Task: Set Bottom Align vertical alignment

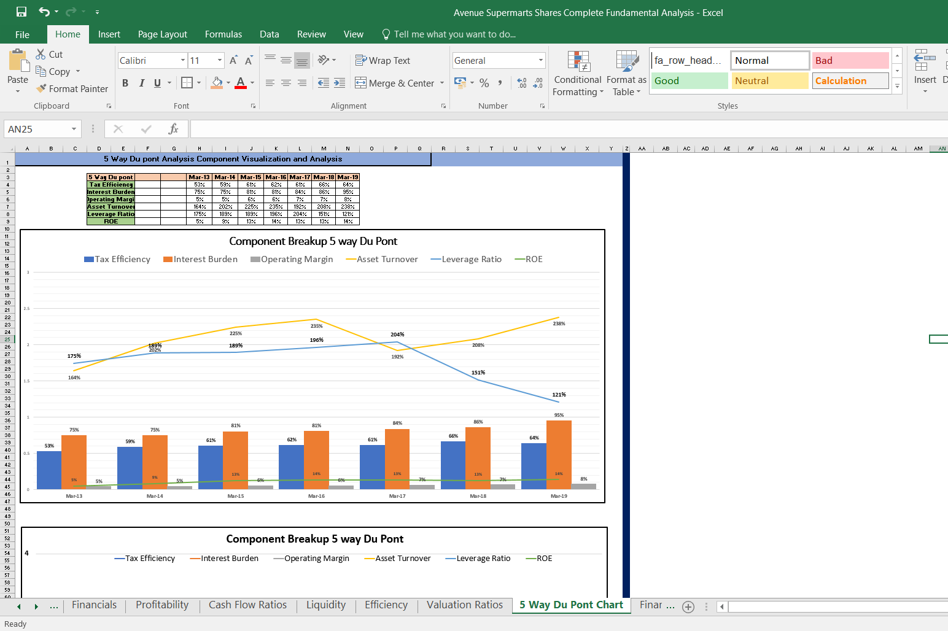Action: point(301,60)
